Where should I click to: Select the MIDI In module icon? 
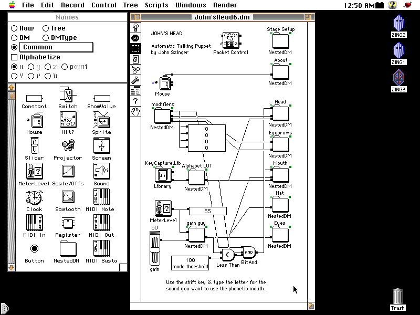pos(34,222)
